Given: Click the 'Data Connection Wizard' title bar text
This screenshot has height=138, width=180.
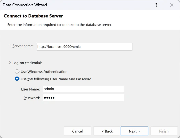Looking at the screenshot, I should [25, 5].
